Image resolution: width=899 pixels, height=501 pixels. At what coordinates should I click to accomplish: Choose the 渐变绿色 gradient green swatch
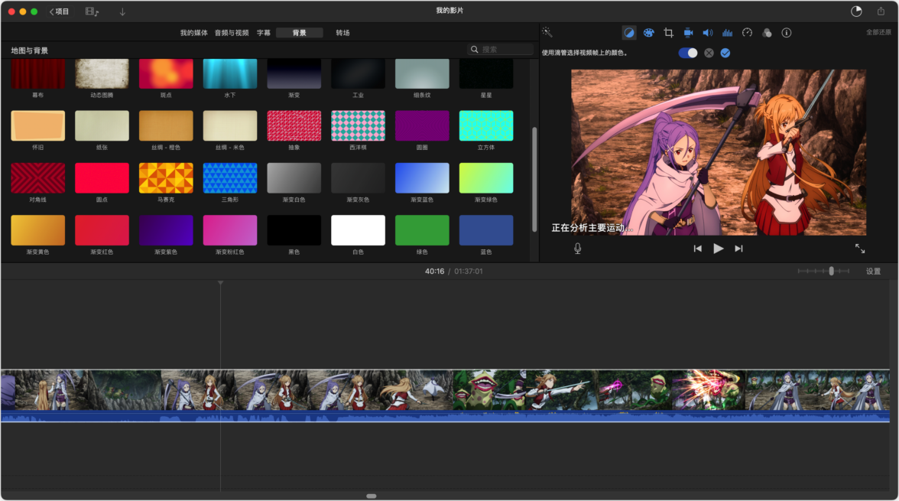point(486,178)
